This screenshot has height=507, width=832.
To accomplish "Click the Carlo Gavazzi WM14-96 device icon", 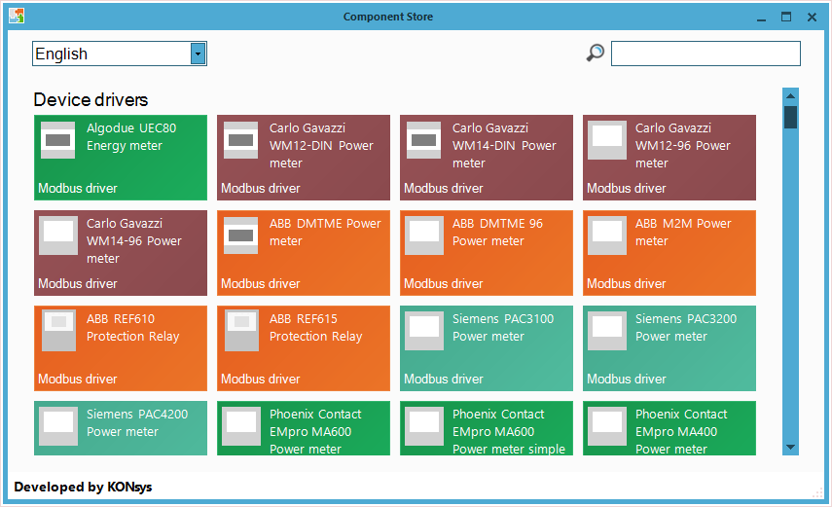I will pos(57,235).
